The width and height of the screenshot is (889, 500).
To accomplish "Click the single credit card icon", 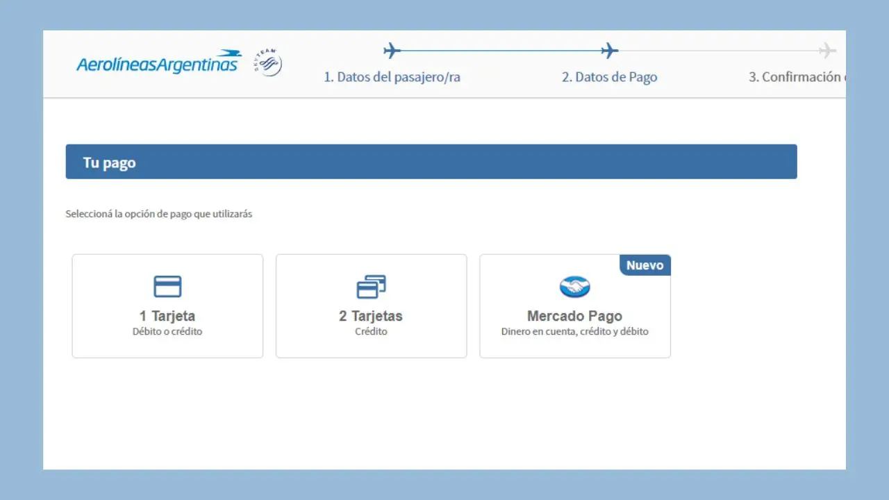I will 167,287.
